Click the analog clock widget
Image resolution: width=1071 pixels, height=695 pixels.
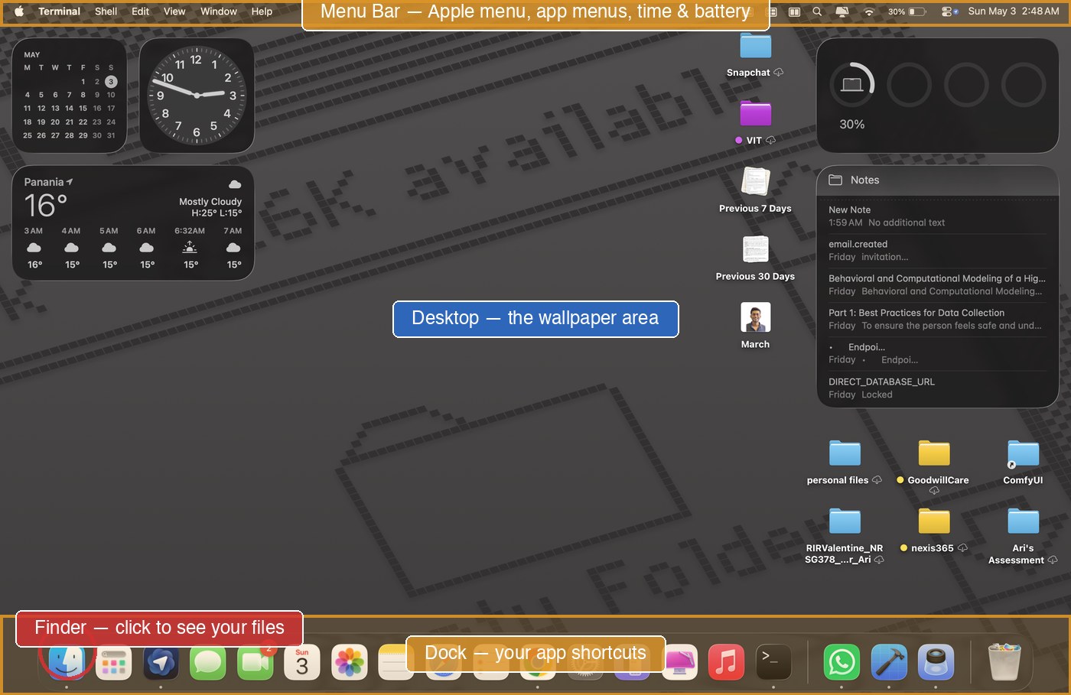coord(197,96)
